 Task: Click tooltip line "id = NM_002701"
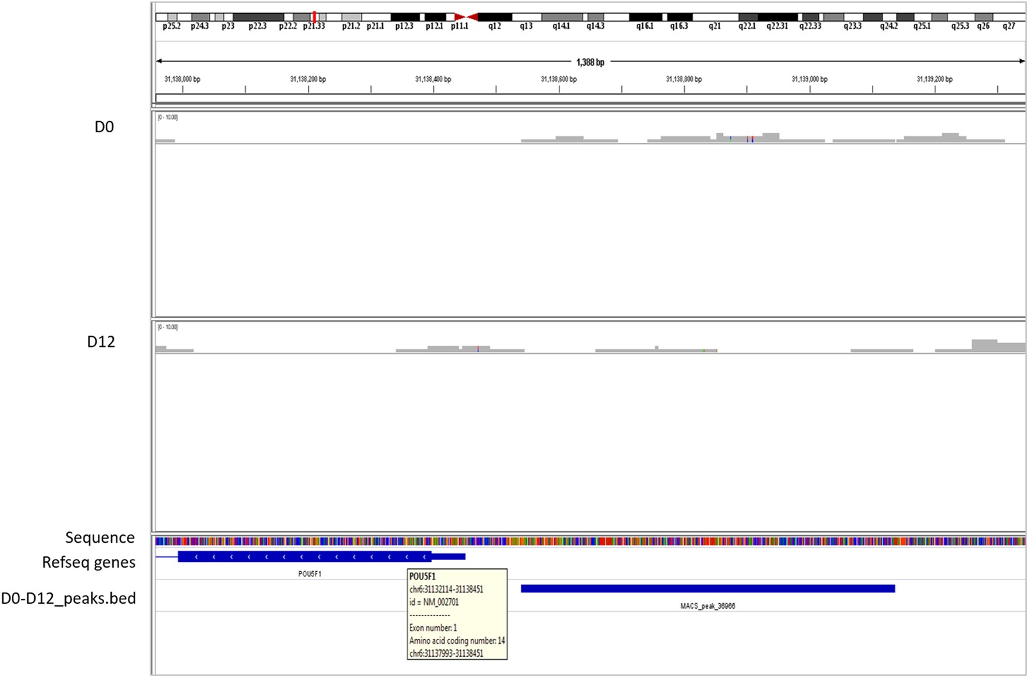tap(434, 603)
